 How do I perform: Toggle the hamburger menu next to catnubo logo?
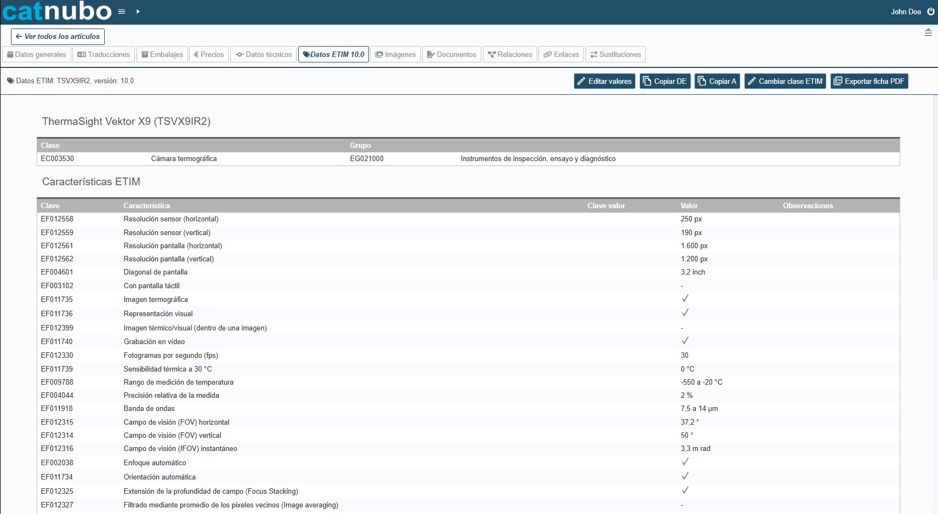coord(122,12)
